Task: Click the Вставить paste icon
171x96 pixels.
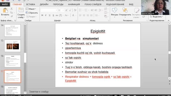Action: (5, 10)
